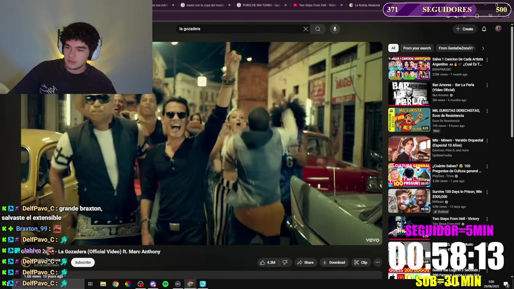Open options for MIL EURISTAS DERECHISTAS video

click(x=487, y=111)
